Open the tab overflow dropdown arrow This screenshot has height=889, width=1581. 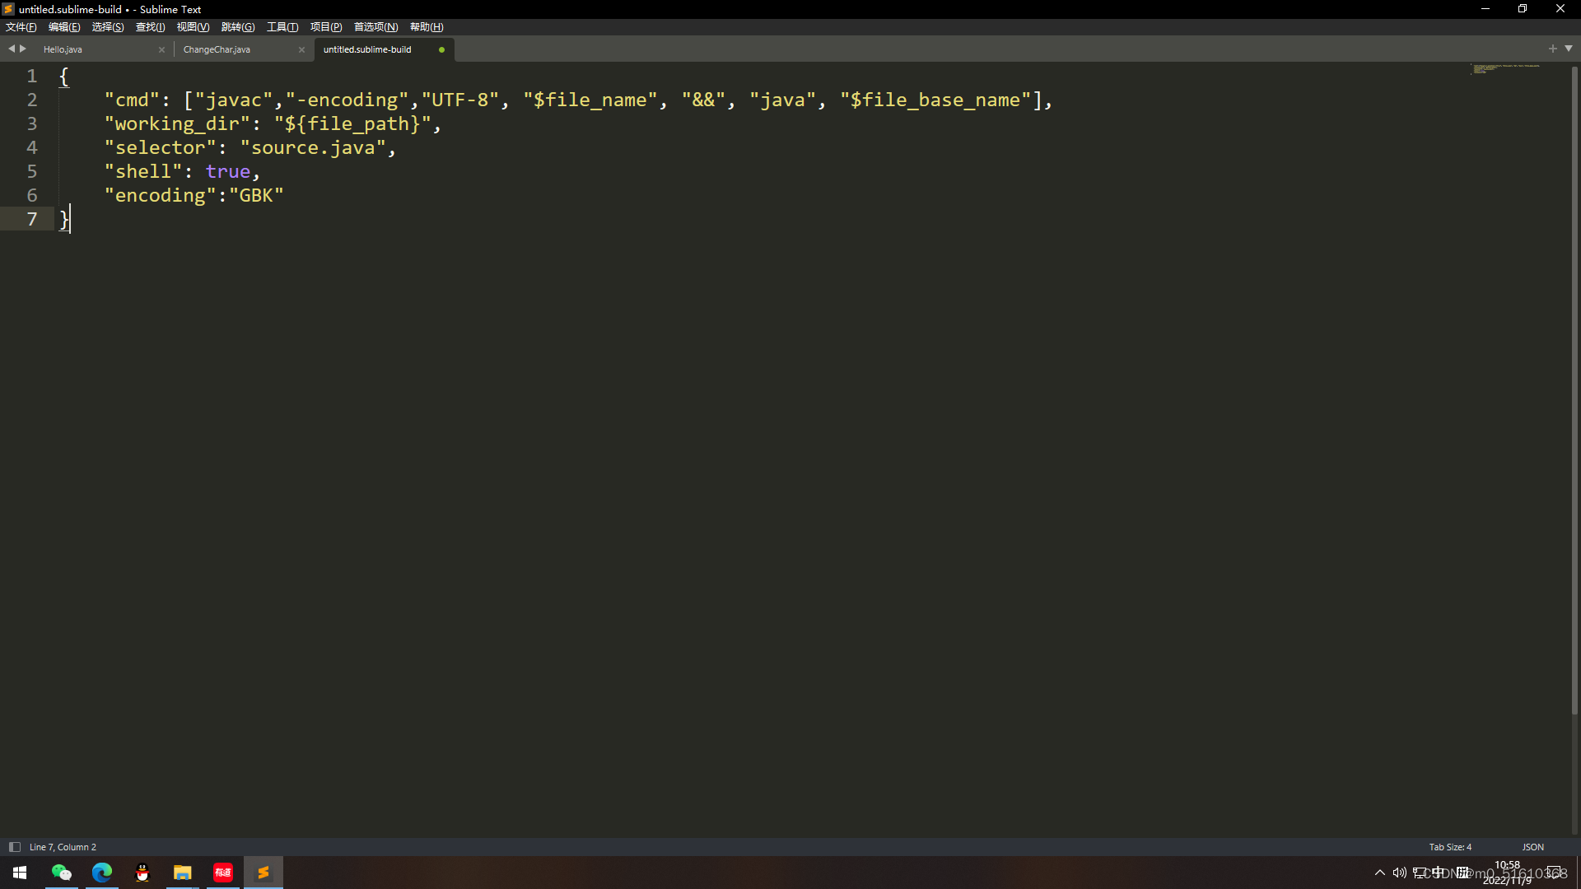(1569, 49)
